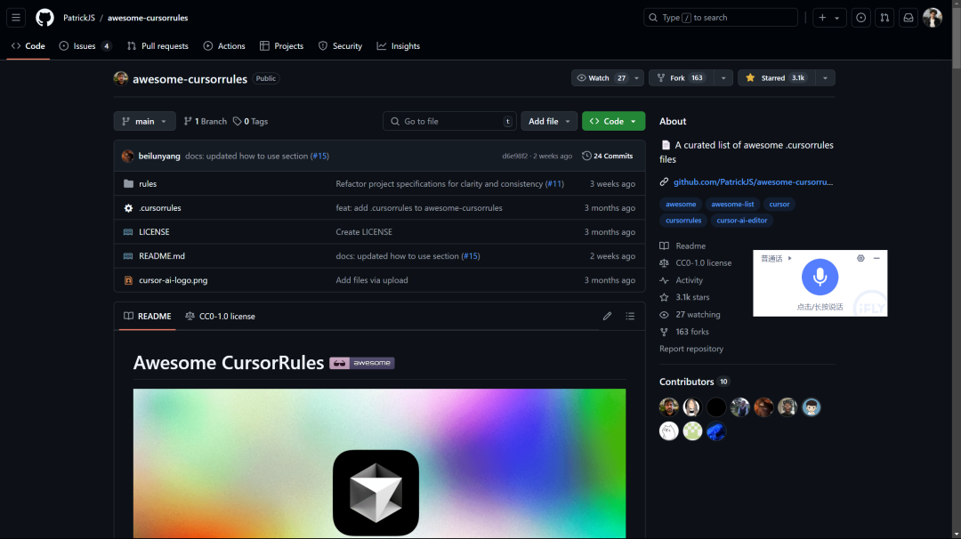
Task: Open the .cursorrules file
Action: 160,207
